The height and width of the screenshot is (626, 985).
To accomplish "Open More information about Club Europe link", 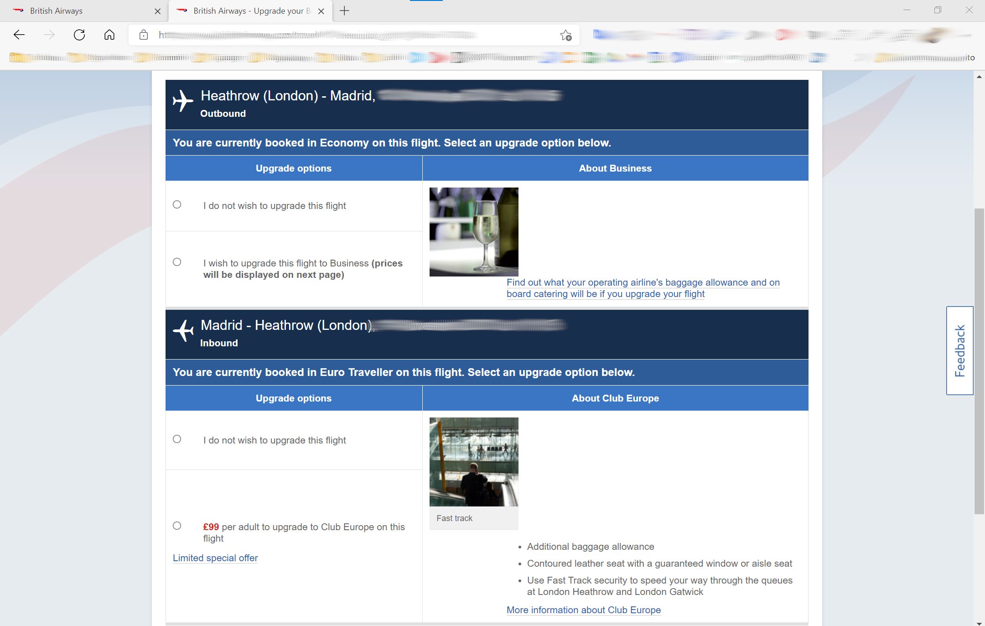I will (x=583, y=610).
